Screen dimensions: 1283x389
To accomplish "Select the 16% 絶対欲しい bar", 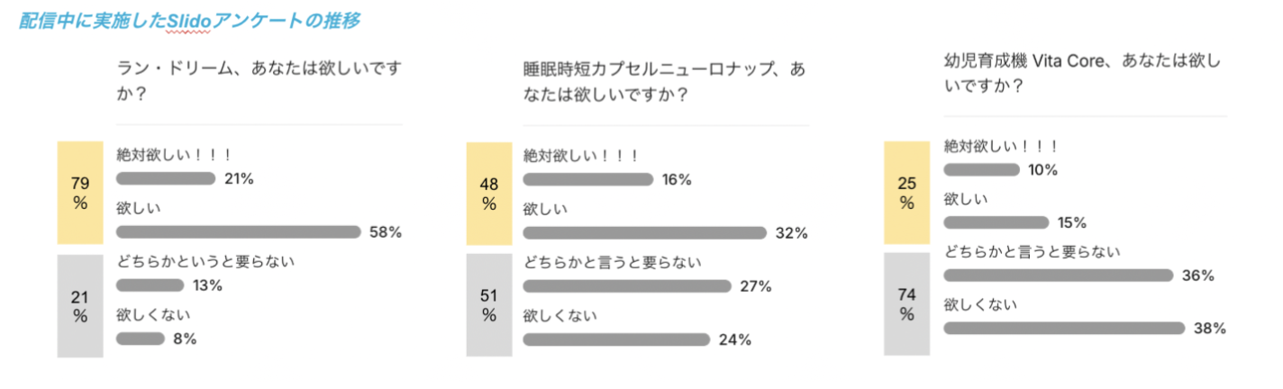I will (587, 180).
